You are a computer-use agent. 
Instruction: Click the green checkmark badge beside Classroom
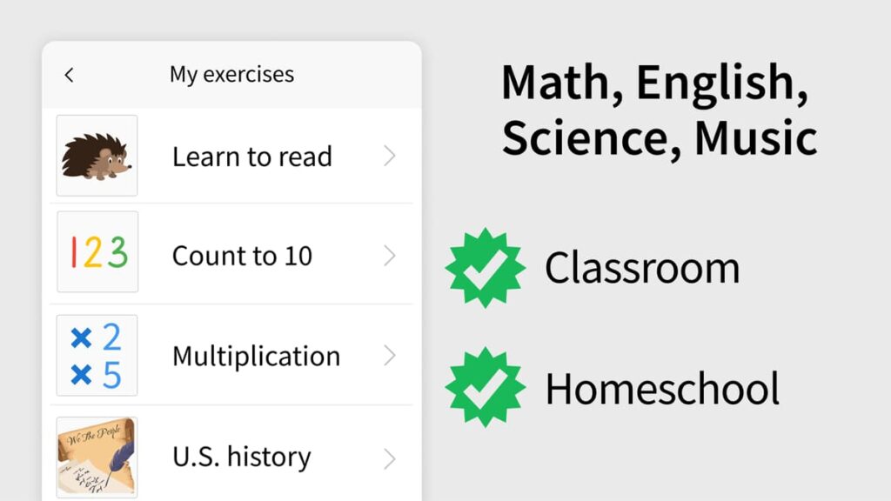(485, 268)
